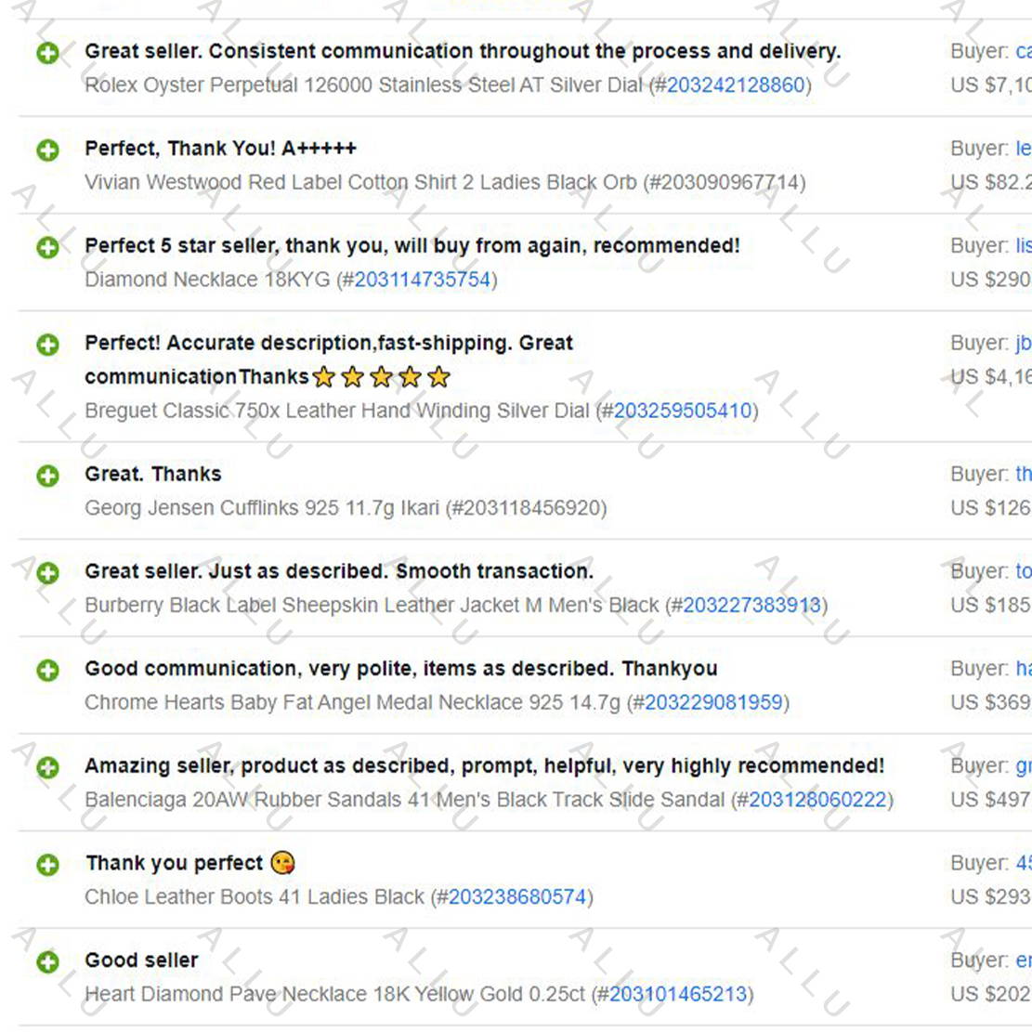Viewport: 1032px width, 1032px height.
Task: Open Heart Diamond necklace item 203101465213 link
Action: coord(678,994)
